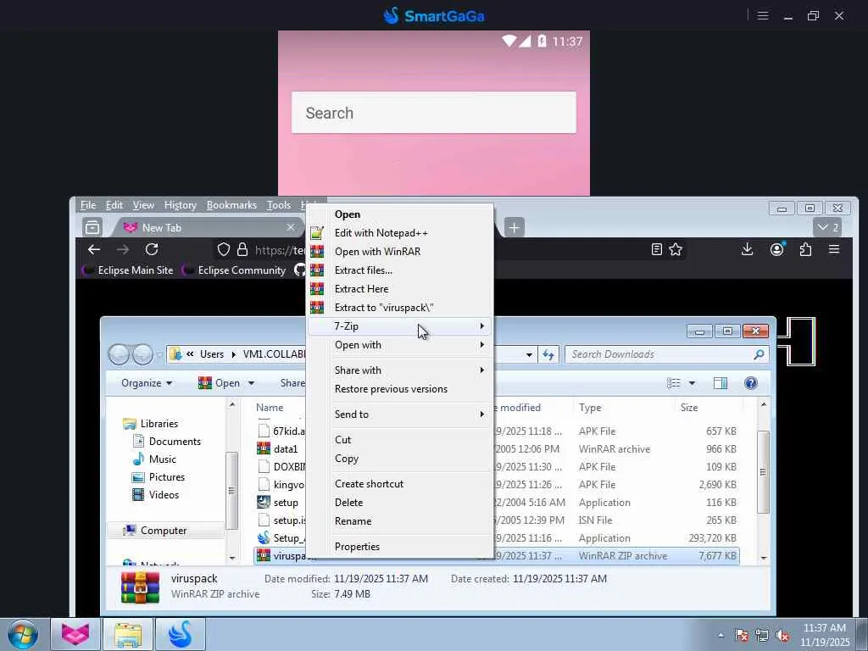
Task: Select Documents in navigation pane
Action: 175,441
